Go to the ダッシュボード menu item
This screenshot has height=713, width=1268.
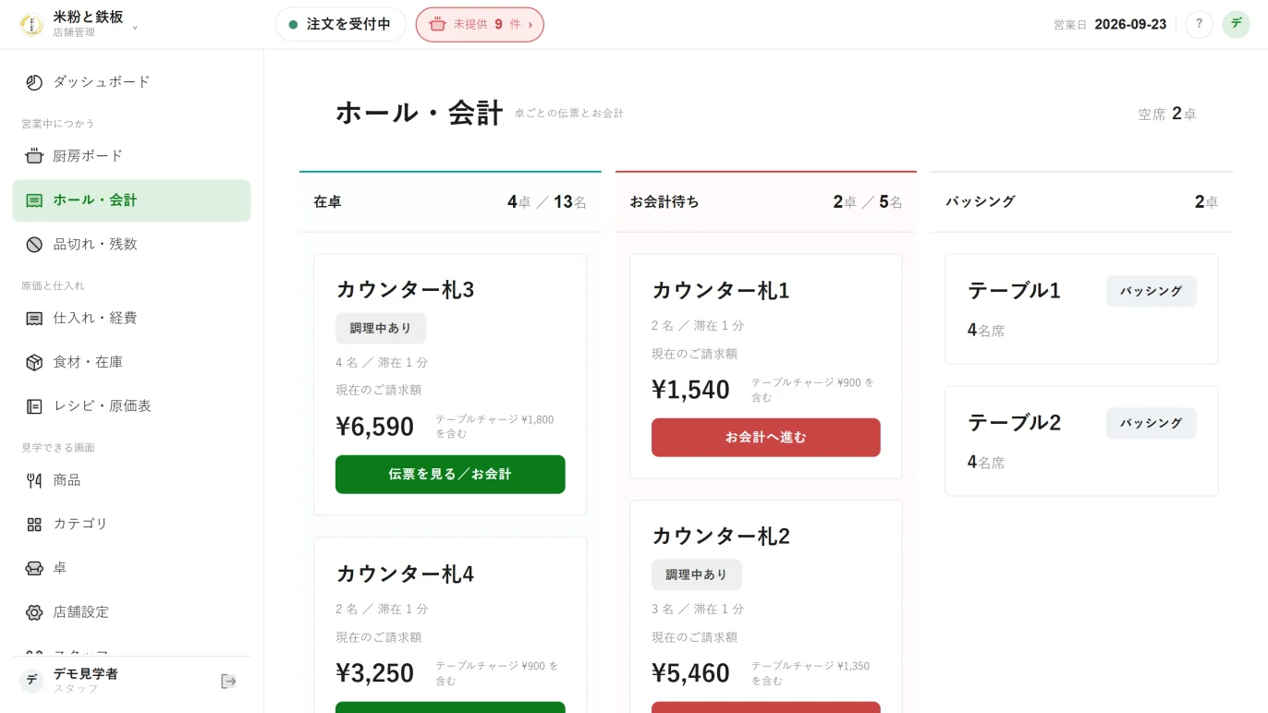tap(131, 82)
